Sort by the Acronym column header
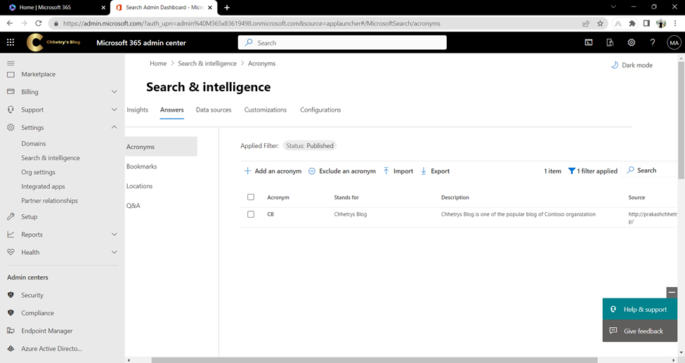685x363 pixels. click(x=278, y=197)
